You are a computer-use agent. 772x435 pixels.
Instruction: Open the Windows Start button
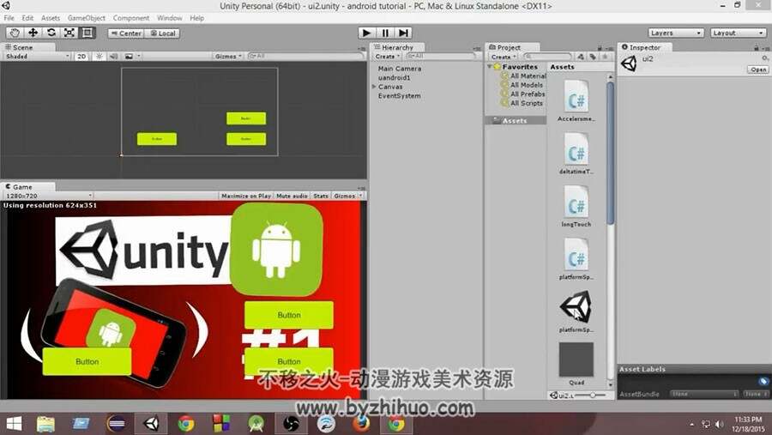point(14,424)
